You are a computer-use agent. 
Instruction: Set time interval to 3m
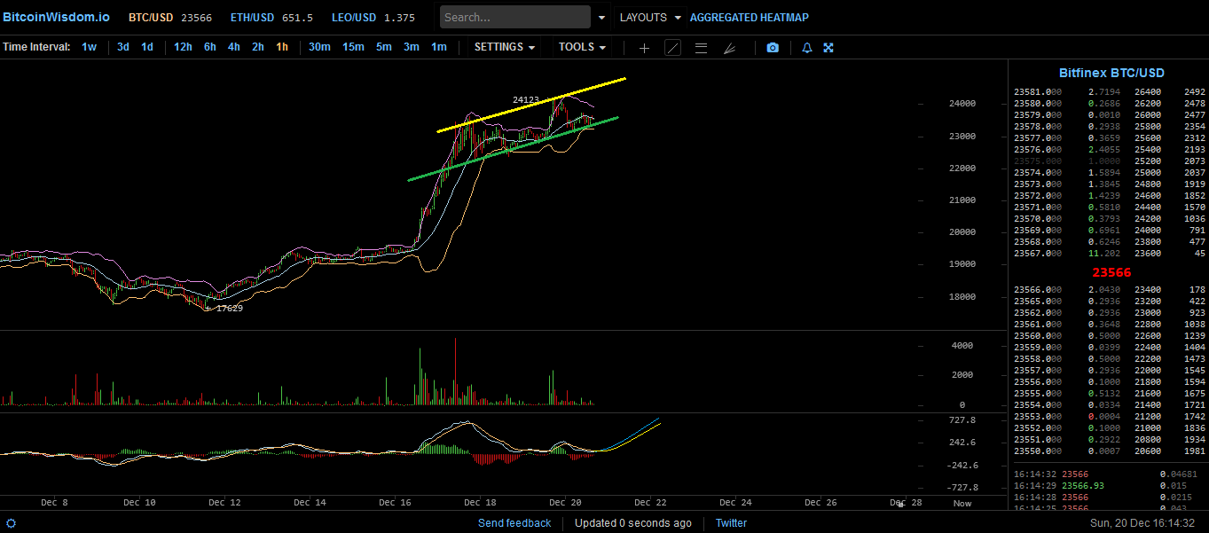[412, 47]
